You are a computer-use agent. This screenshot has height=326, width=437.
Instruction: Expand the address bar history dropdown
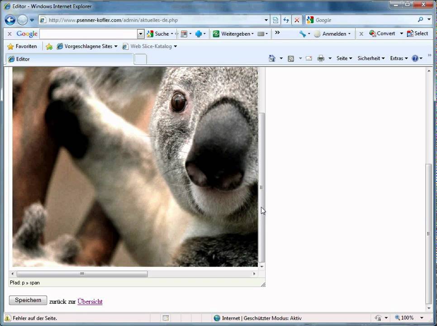[x=266, y=20]
